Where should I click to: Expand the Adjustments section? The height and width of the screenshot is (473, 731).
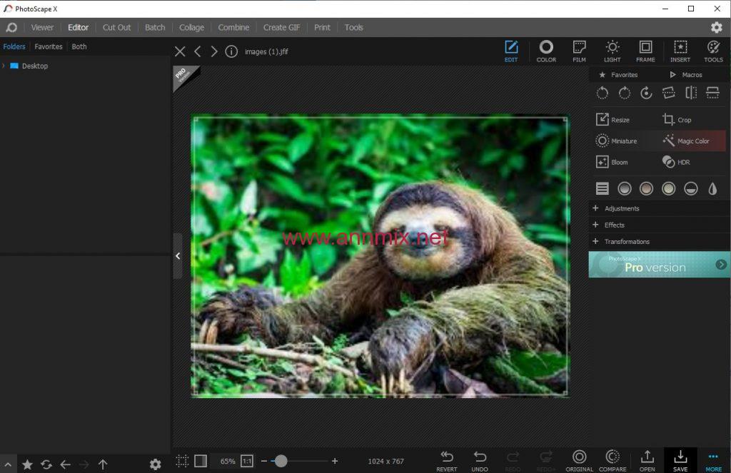point(660,208)
